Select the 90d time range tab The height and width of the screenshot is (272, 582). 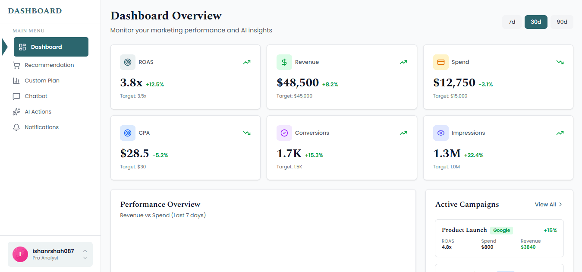pyautogui.click(x=562, y=22)
